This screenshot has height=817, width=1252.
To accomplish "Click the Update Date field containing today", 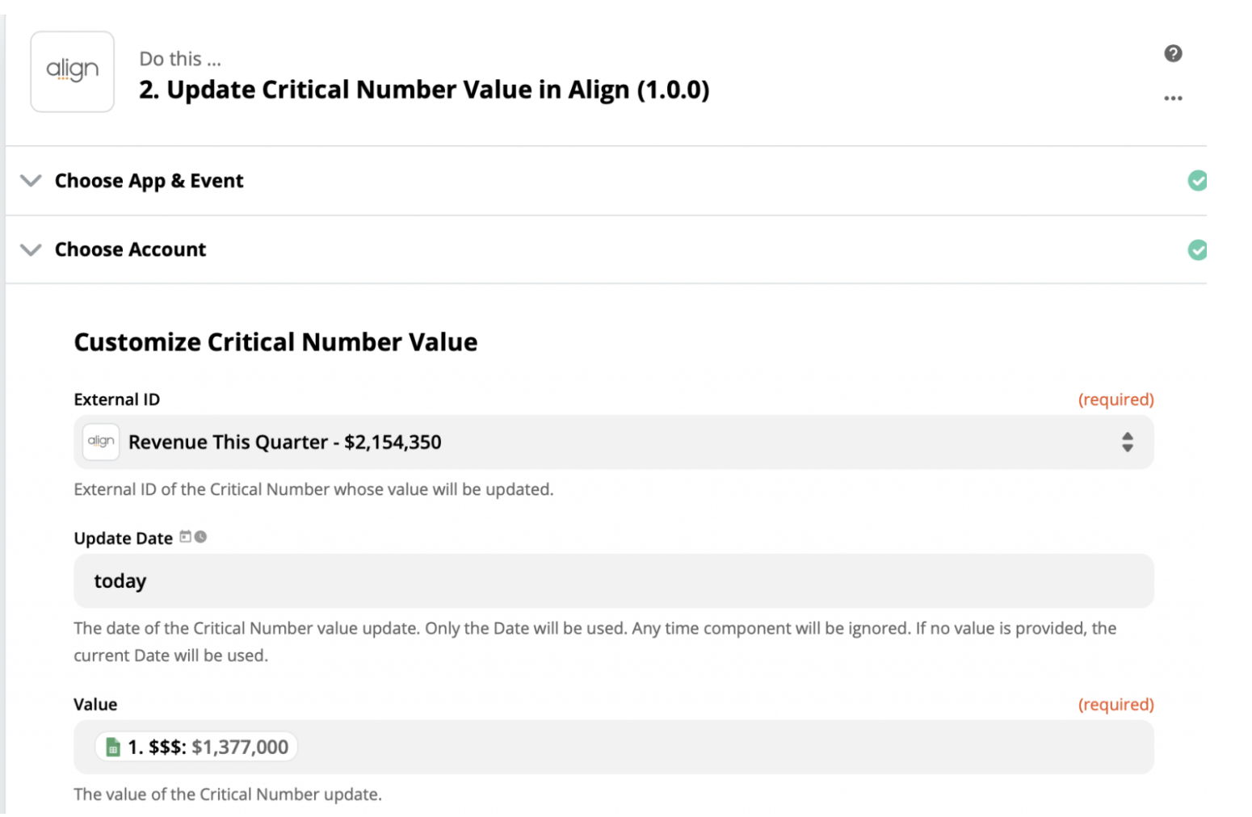I will (x=613, y=580).
